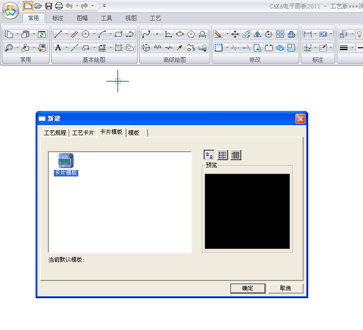Viewport: 363px width, 330px height.
Task: Click the Move (pan arrows) tool
Action: (235, 34)
